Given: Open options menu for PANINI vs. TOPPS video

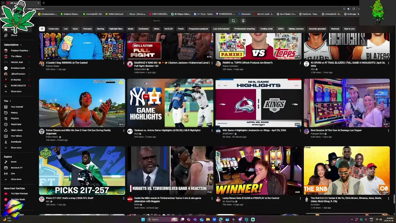Looking at the screenshot, I should tap(300, 63).
